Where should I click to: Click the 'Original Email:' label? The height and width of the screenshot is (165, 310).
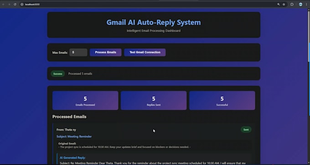[x=67, y=144]
